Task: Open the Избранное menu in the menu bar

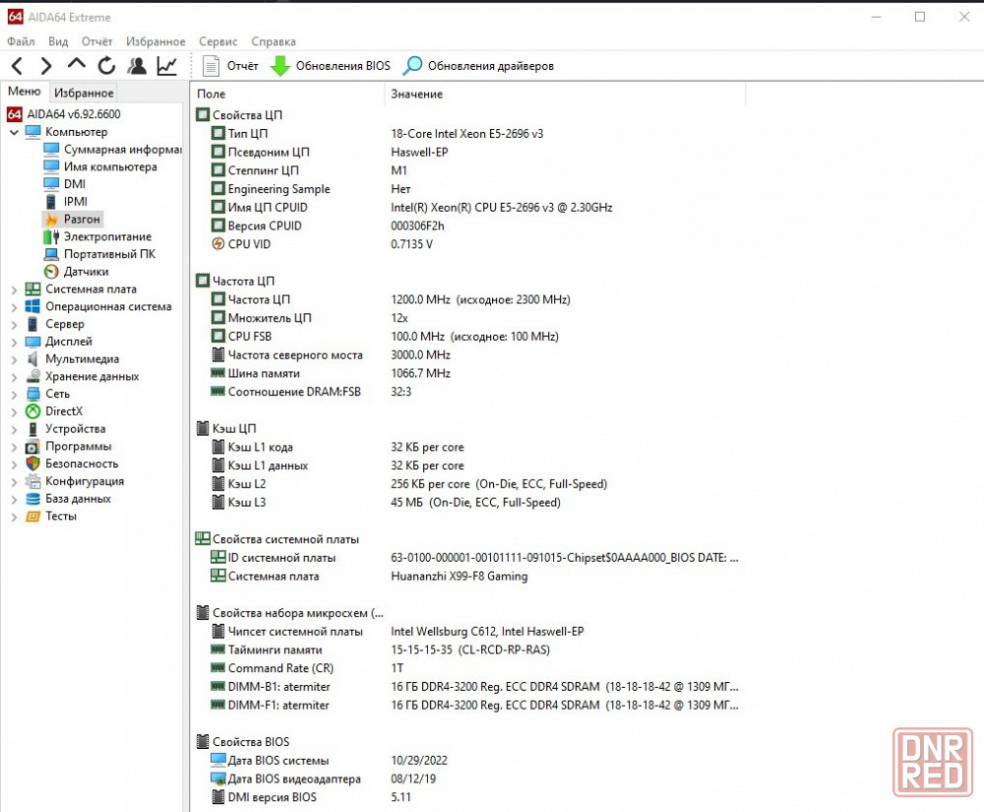Action: point(155,41)
